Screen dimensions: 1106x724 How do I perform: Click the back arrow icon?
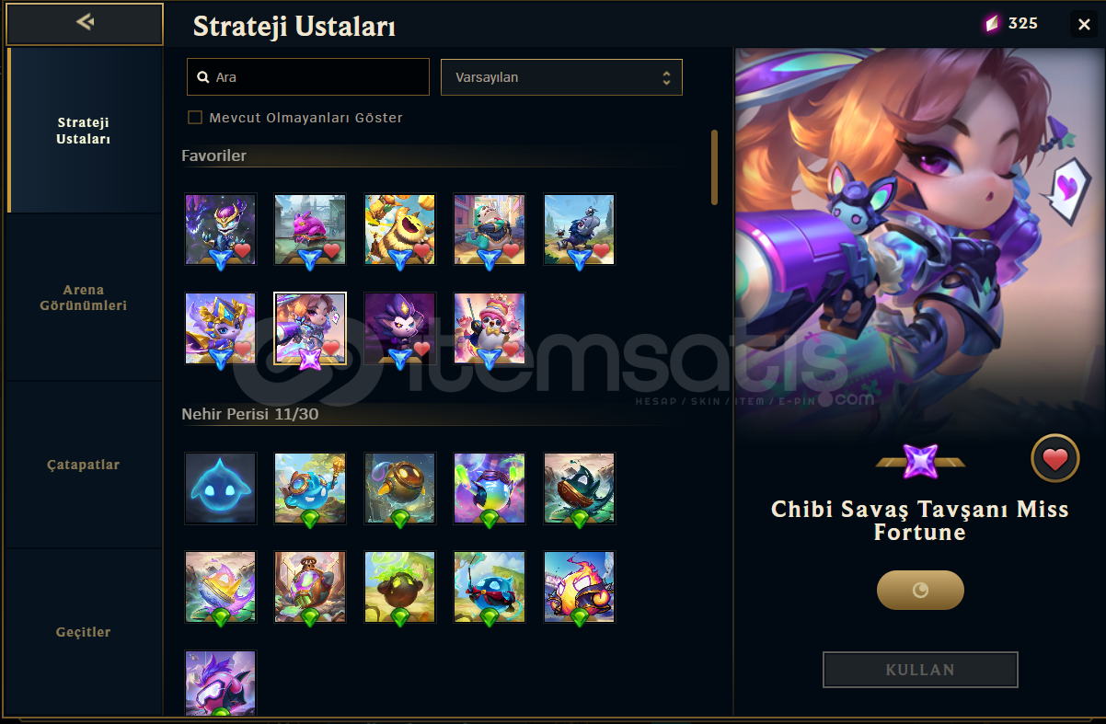pyautogui.click(x=85, y=22)
